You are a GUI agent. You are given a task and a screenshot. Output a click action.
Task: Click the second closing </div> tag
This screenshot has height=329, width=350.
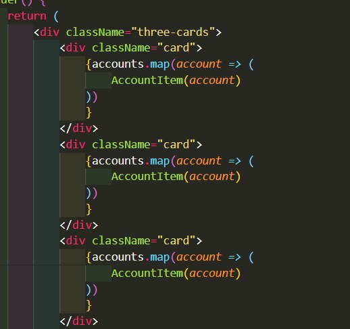coord(79,225)
